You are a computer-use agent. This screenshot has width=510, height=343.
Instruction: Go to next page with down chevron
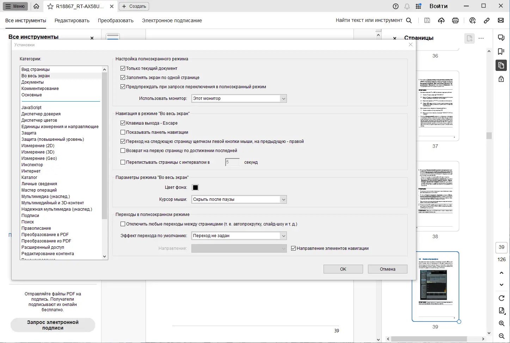502,285
